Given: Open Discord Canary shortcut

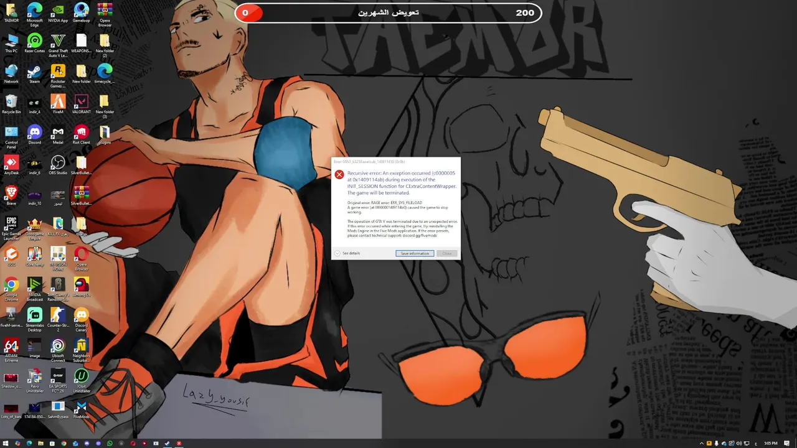Looking at the screenshot, I should pos(82,319).
